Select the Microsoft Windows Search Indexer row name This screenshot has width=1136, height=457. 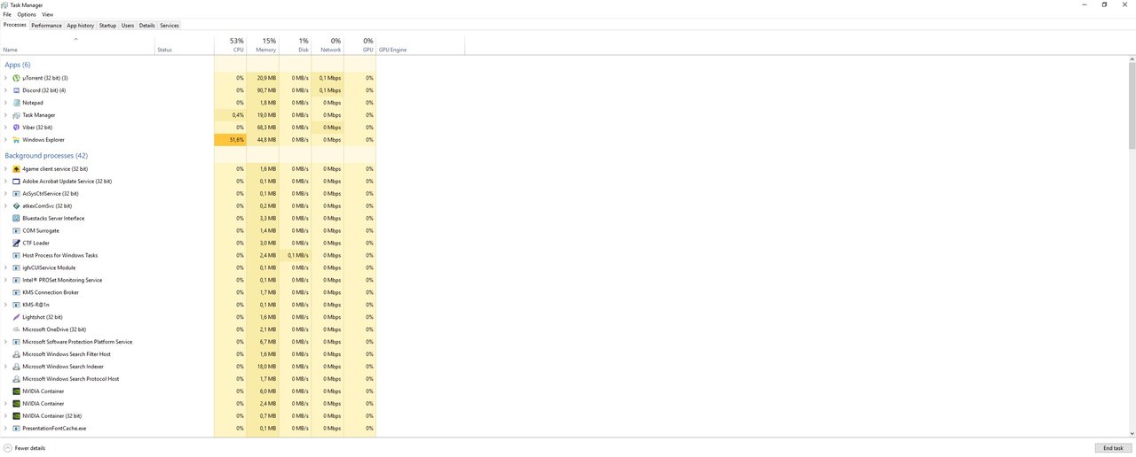[63, 367]
